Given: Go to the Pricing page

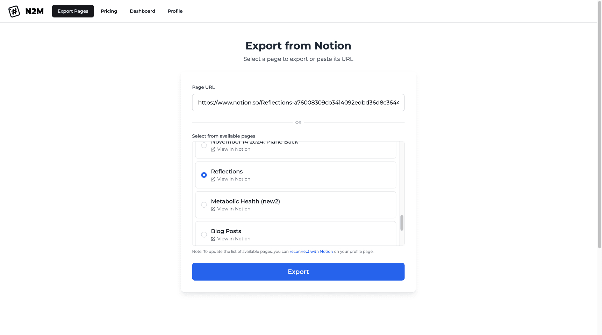Looking at the screenshot, I should point(109,11).
